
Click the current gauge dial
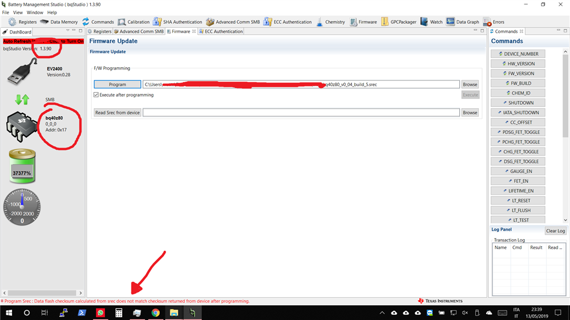pos(22,207)
